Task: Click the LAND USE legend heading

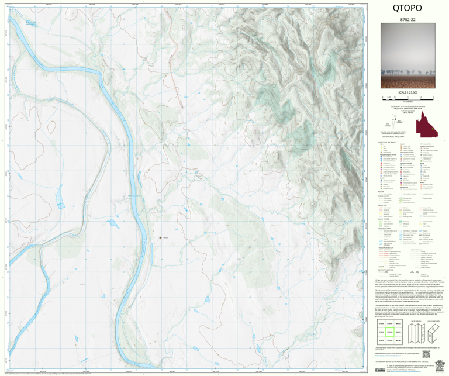Action: click(x=382, y=205)
